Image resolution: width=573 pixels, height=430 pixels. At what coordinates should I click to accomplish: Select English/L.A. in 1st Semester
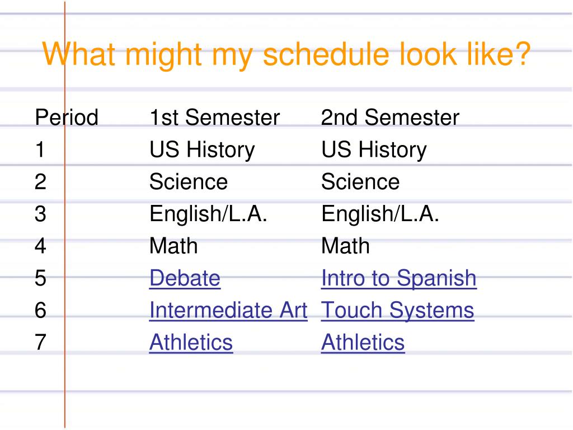tap(208, 214)
